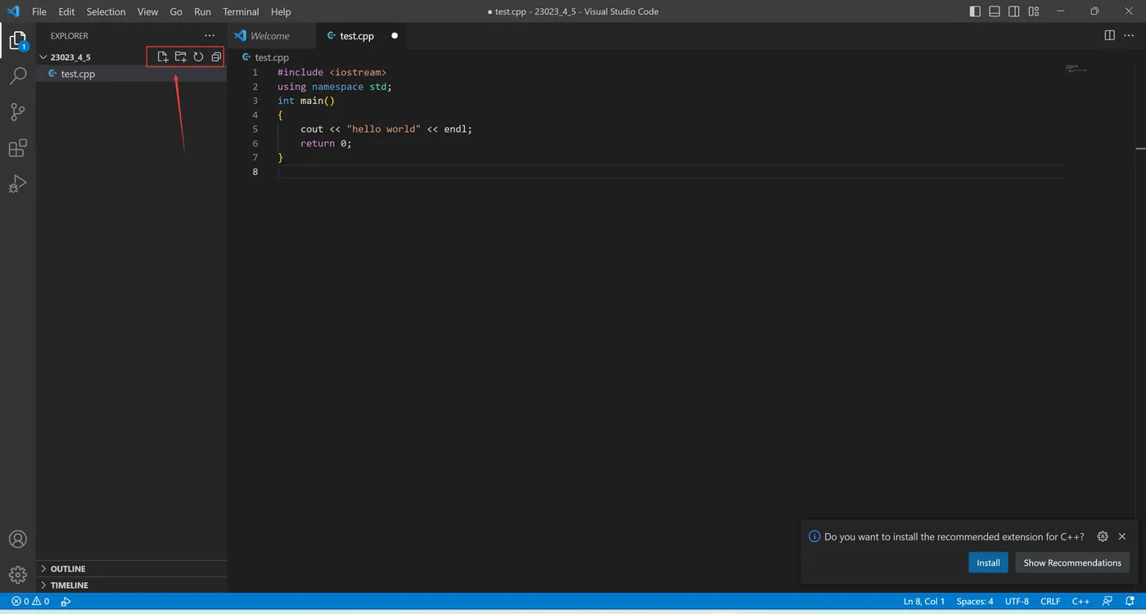This screenshot has width=1146, height=614.
Task: Open notification settings gear for C++ prompt
Action: [1103, 536]
